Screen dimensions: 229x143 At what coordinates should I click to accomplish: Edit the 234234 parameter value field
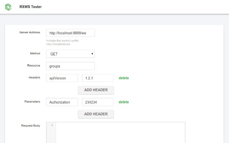tap(98, 102)
